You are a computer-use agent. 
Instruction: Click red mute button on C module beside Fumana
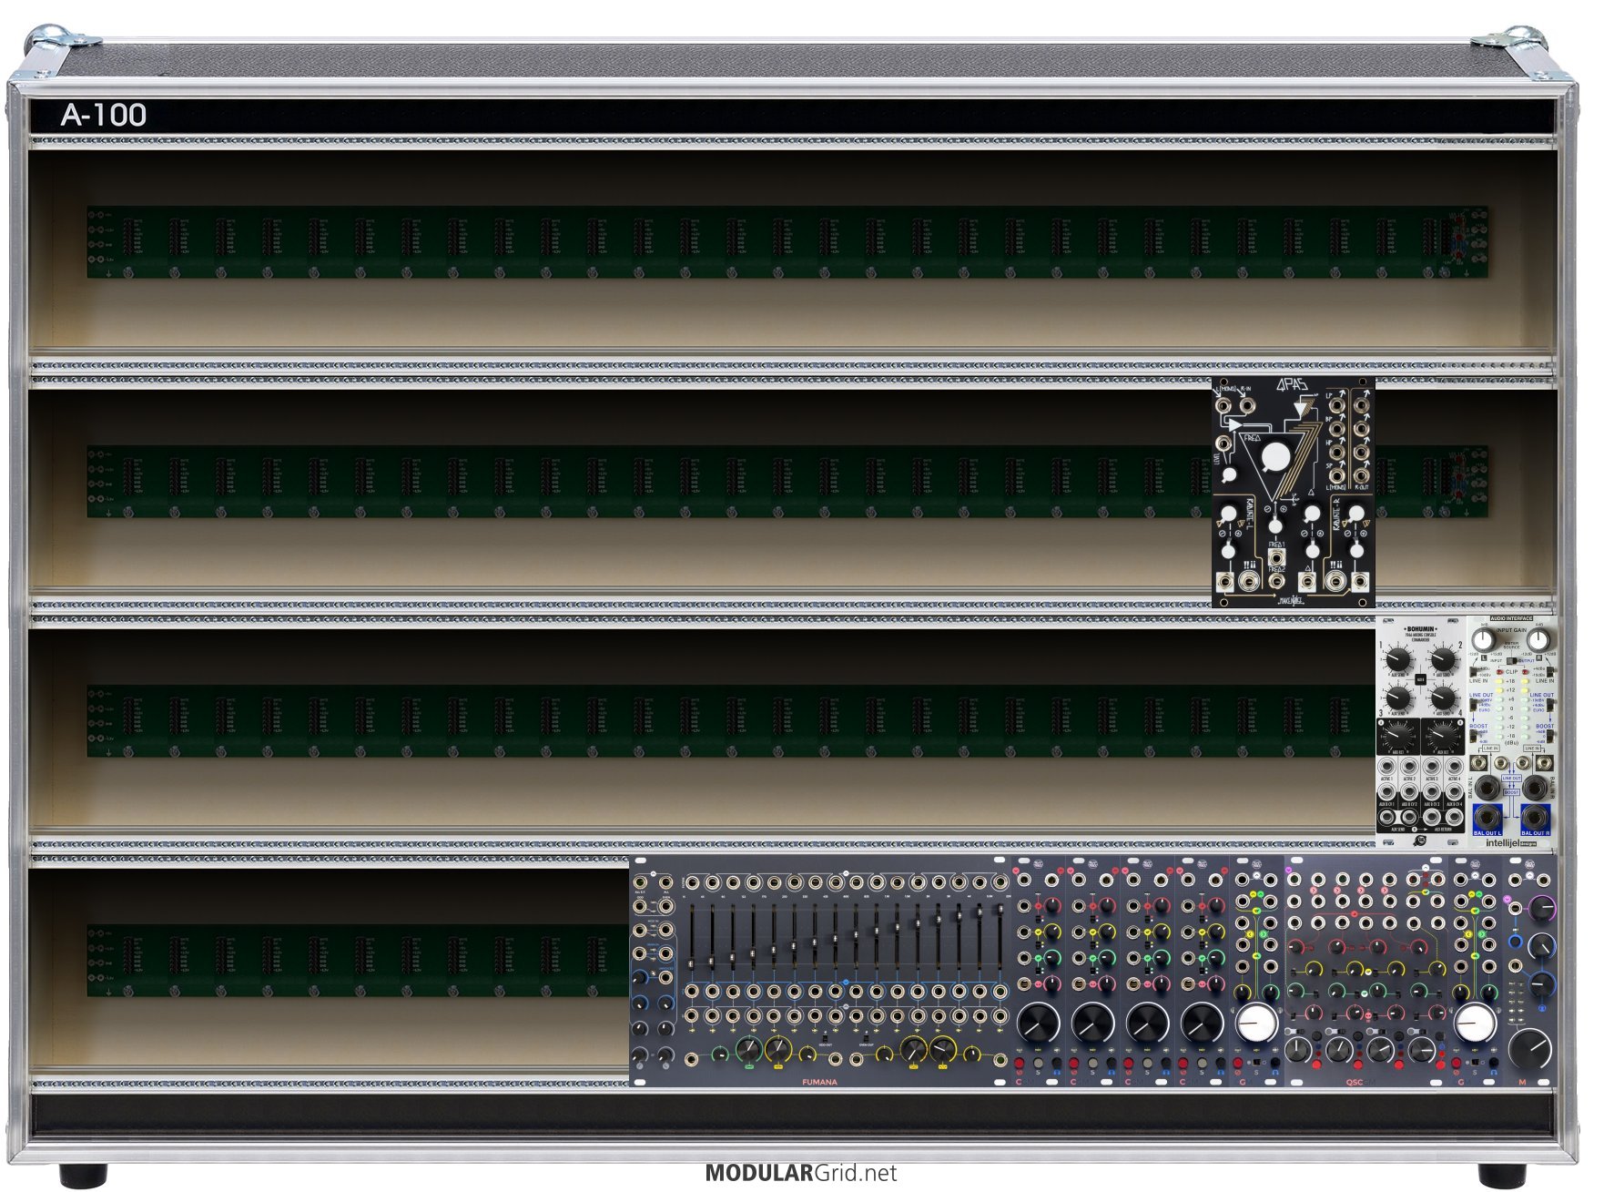[1019, 1063]
